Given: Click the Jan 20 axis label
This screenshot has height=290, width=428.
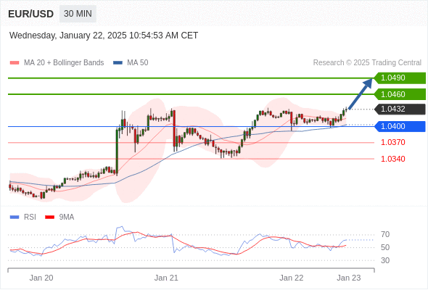Looking at the screenshot, I should pos(41,278).
